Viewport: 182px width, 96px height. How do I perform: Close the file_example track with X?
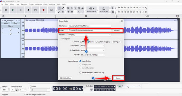(2, 21)
